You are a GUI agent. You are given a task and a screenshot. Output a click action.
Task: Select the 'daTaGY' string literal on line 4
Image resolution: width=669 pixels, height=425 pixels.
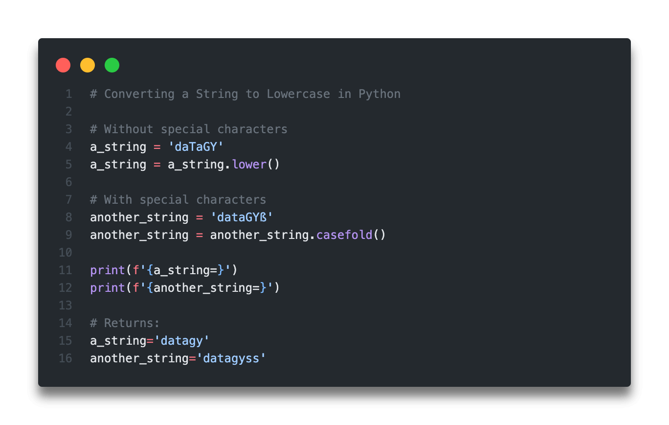[196, 146]
